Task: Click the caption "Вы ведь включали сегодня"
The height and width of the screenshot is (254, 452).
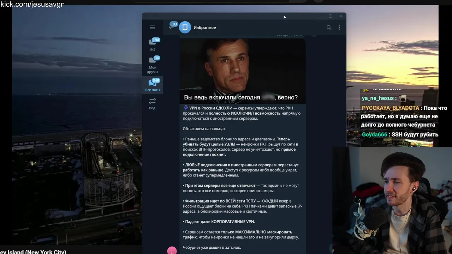Action: pyautogui.click(x=222, y=97)
